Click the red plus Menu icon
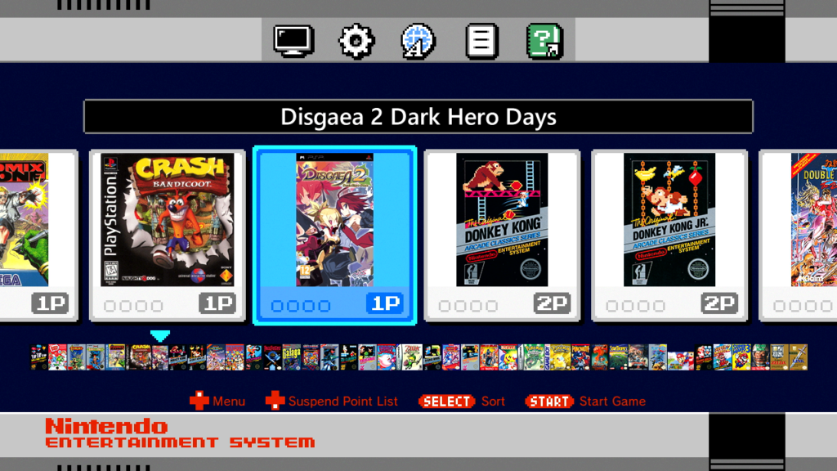The width and height of the screenshot is (837, 471). pyautogui.click(x=199, y=401)
